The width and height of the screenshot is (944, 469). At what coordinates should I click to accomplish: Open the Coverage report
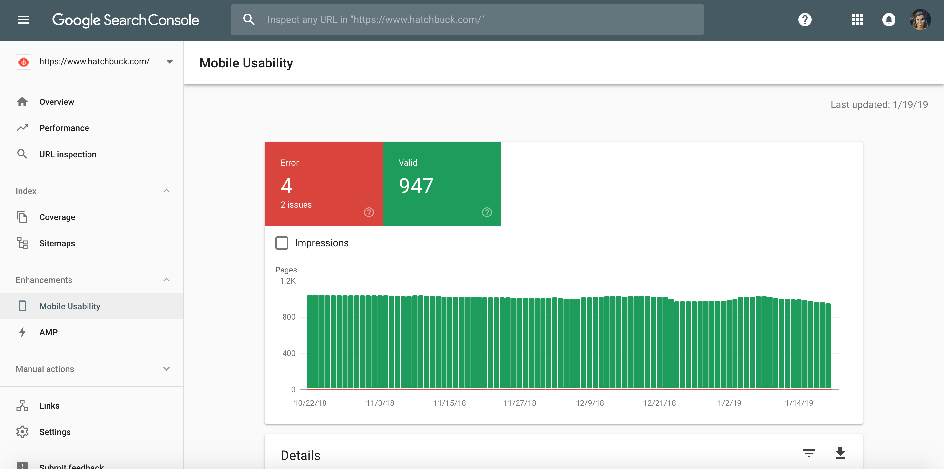pos(92,217)
